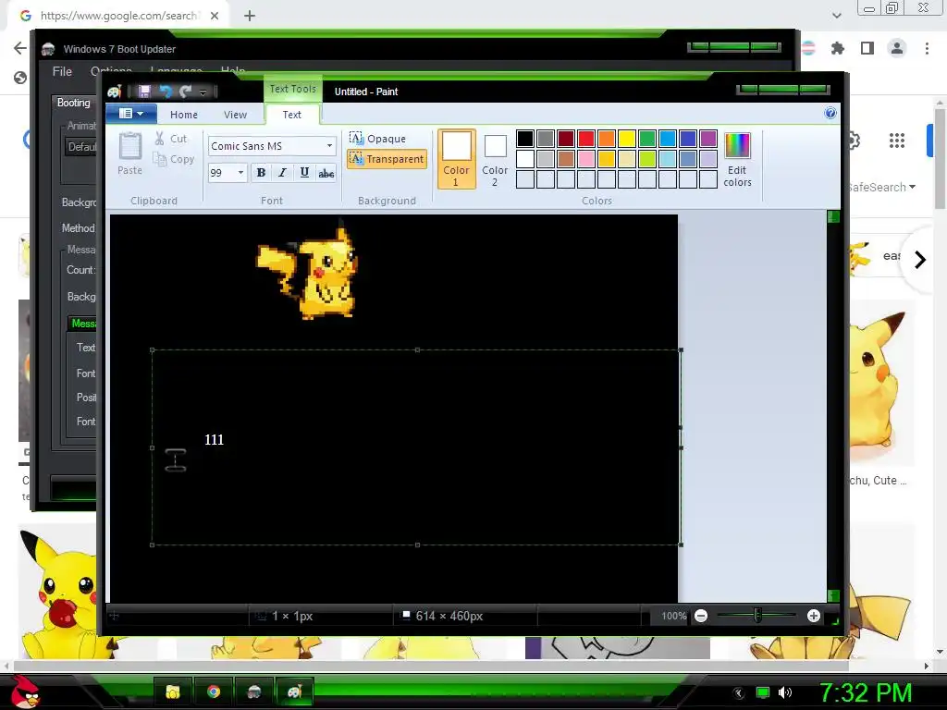Open Edit colors dialog
Image resolution: width=947 pixels, height=710 pixels.
tap(737, 159)
